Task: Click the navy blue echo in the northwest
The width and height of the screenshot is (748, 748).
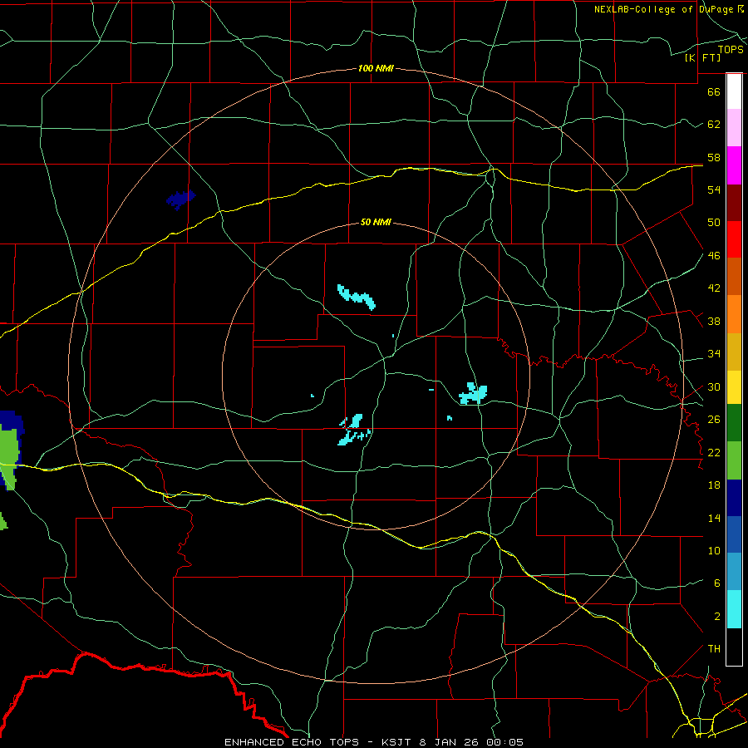Action: [180, 199]
